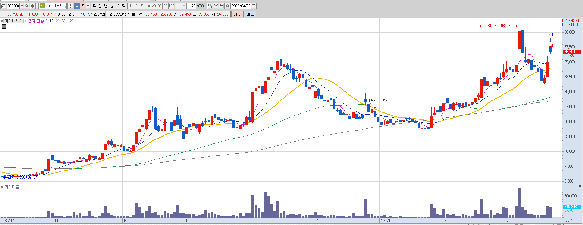Viewport: 583px width, 225px height.
Task: Click the stock search magnifier icon
Action: pos(27,6)
